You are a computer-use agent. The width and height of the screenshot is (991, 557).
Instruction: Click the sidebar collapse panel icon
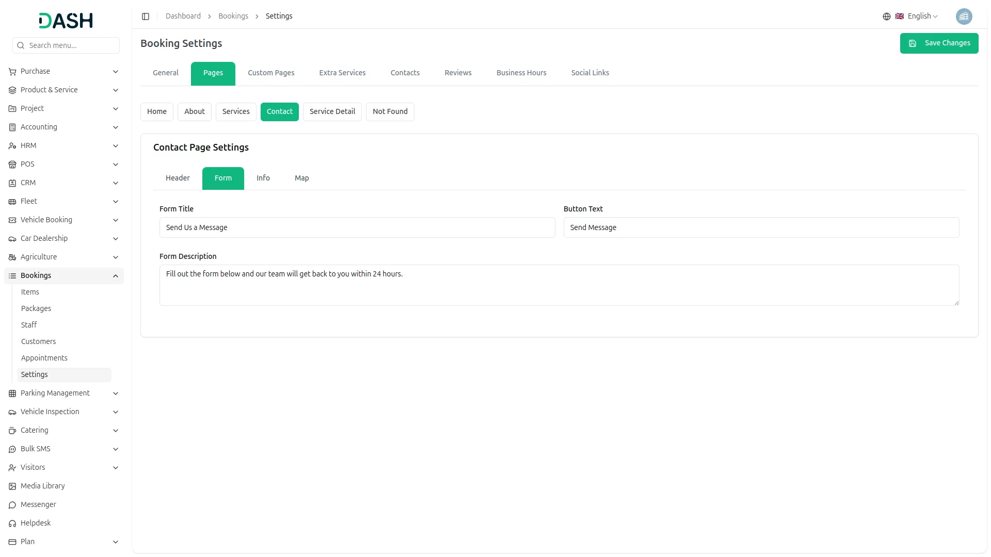coord(146,17)
